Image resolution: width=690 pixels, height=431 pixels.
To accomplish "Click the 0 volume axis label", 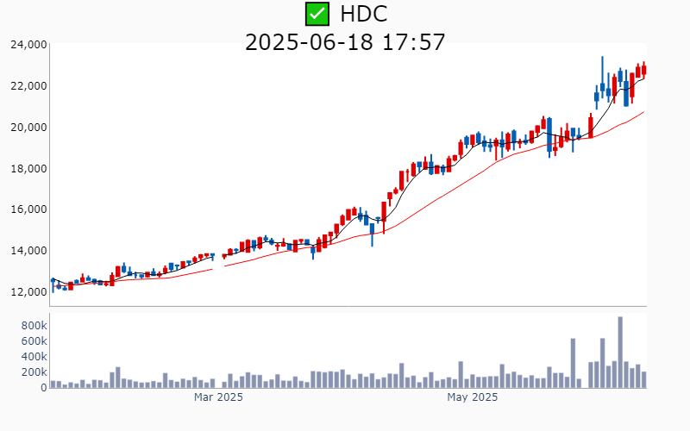I will 44,387.
